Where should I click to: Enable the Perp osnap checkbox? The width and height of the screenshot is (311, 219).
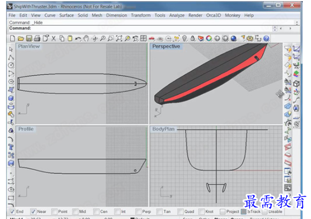click(138, 211)
